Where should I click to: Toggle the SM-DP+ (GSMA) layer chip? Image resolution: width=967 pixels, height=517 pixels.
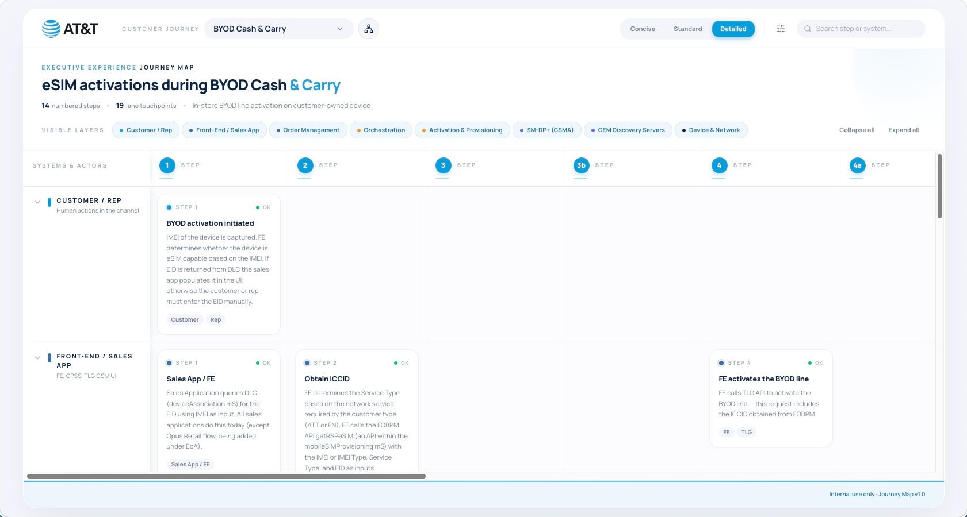(547, 130)
